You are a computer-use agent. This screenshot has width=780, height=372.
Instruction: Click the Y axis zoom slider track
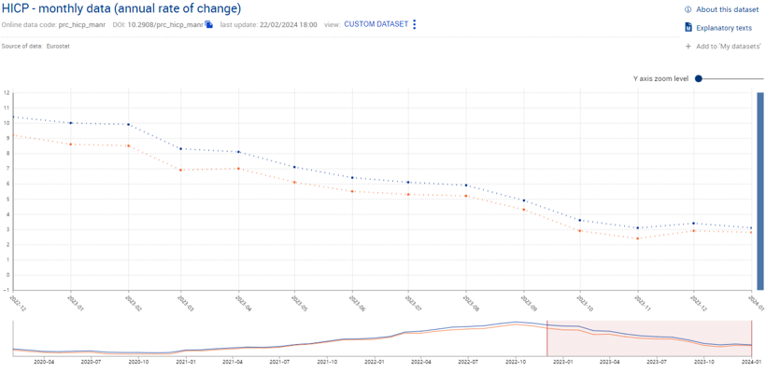732,78
